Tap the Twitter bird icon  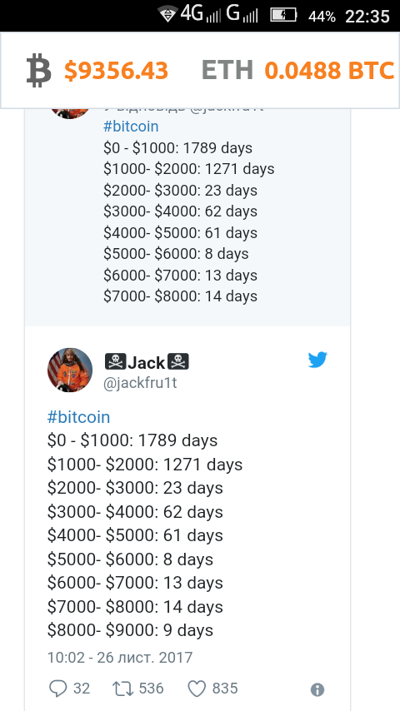point(317,360)
